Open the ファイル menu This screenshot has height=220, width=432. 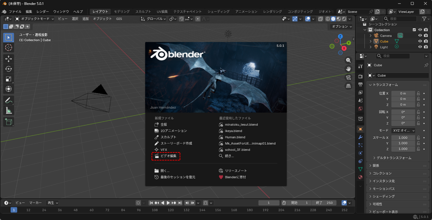click(15, 12)
